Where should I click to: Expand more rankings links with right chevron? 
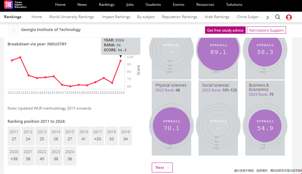[268, 17]
